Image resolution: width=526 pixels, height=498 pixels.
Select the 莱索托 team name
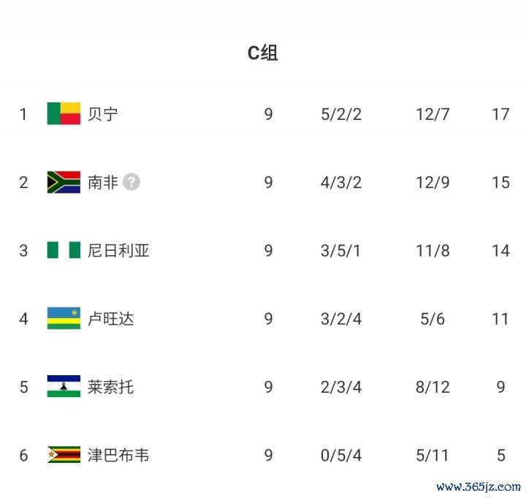pos(110,387)
